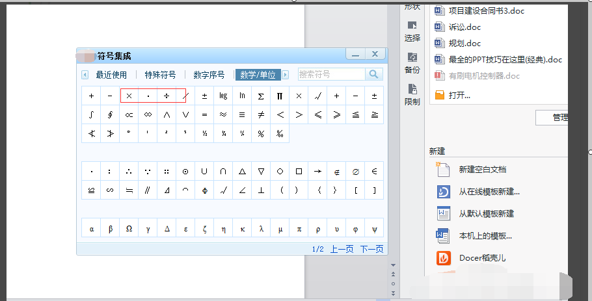
Task: Insert the proportional-to ∝ symbol
Action: [129, 114]
